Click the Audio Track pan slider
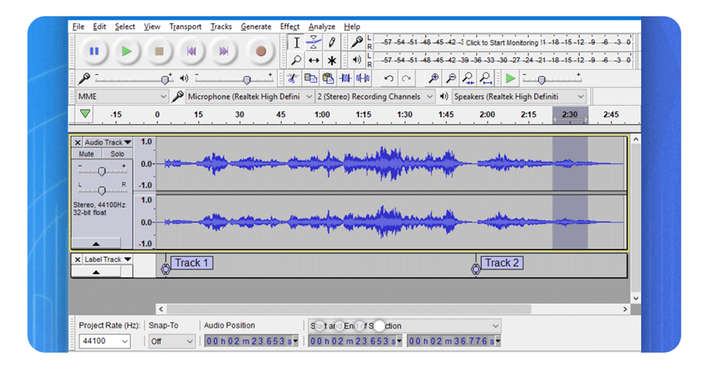The width and height of the screenshot is (708, 370). click(x=101, y=190)
